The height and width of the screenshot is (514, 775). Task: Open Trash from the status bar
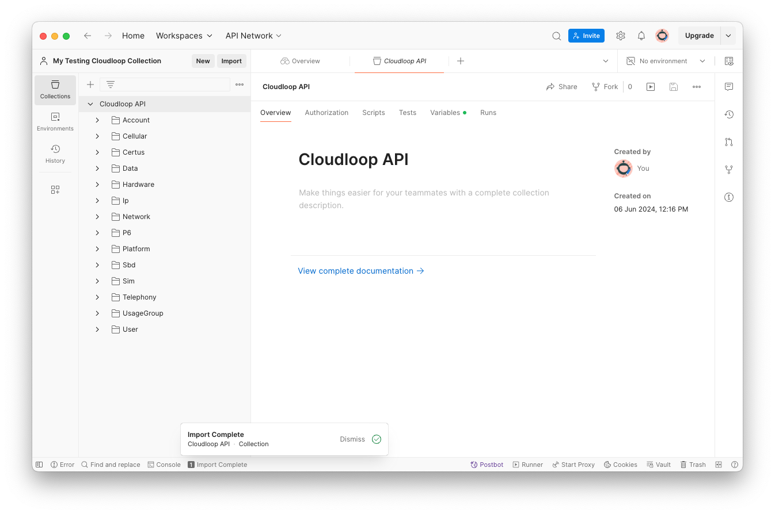tap(693, 465)
